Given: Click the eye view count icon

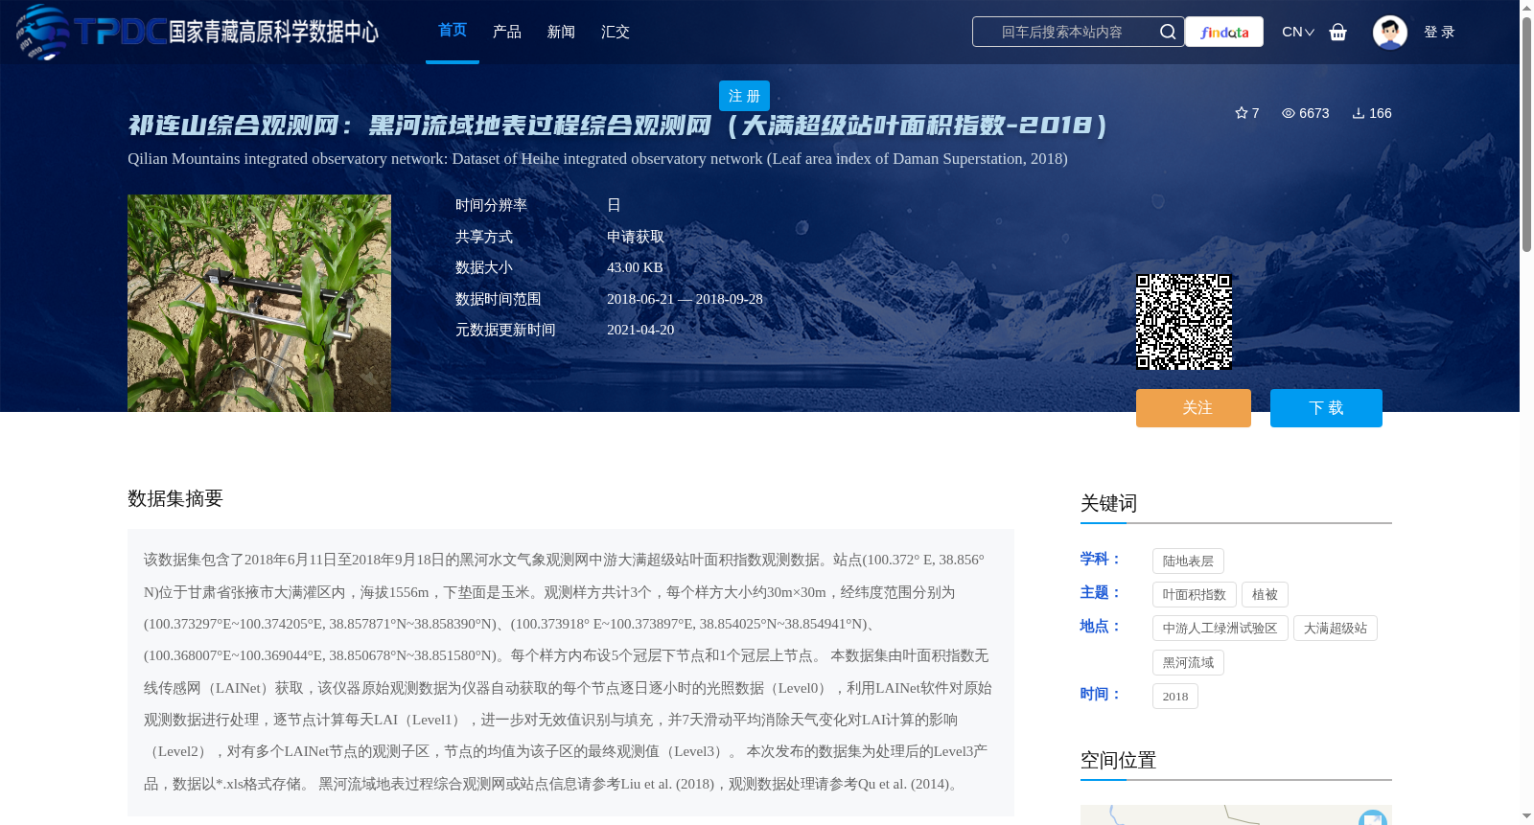Looking at the screenshot, I should click(1289, 113).
